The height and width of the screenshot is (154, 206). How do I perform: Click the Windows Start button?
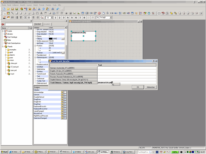(x=4, y=152)
